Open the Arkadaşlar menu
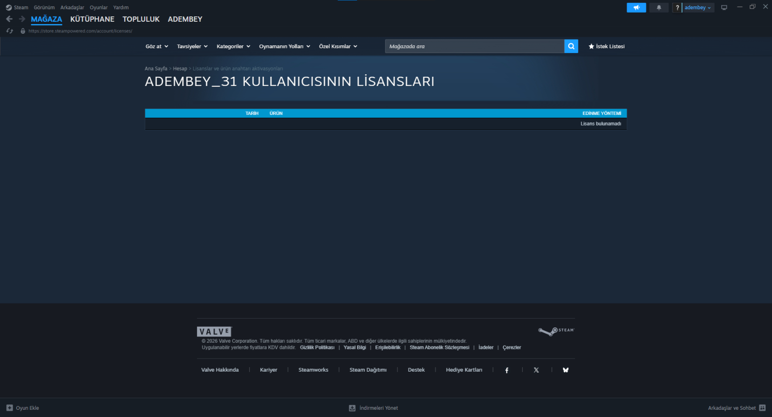Viewport: 772px width, 417px height. (x=72, y=7)
